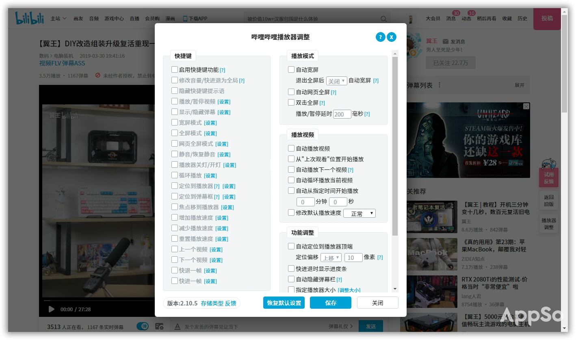Open the 历史 history icon
This screenshot has width=576, height=340.
click(x=522, y=19)
